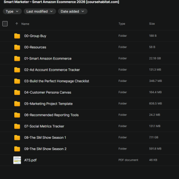The height and width of the screenshot is (179, 179).
Task: Open the 00-Resources folder name
Action: (35, 47)
